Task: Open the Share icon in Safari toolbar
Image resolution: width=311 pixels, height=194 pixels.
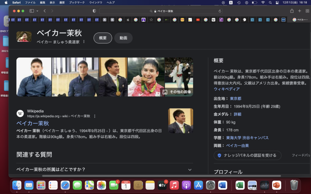Action: point(292,11)
